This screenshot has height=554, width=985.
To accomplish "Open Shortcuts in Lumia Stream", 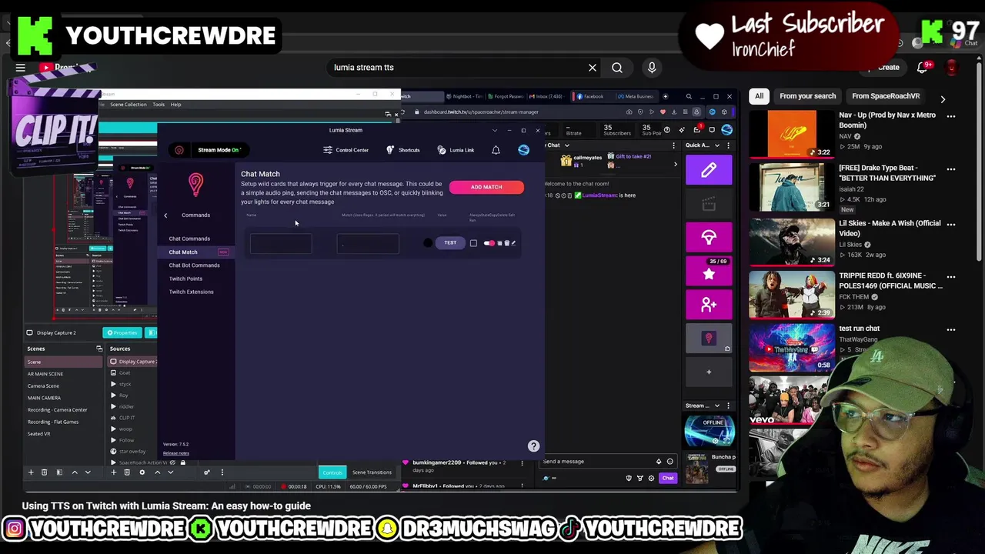I will pos(403,150).
